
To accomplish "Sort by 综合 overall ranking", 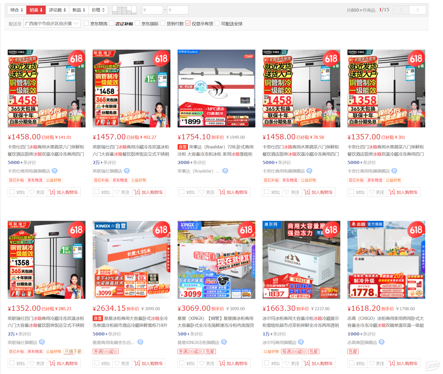I will (x=17, y=10).
